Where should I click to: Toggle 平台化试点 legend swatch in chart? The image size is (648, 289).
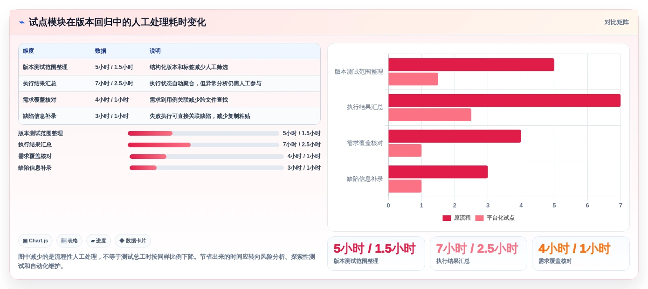(x=479, y=218)
